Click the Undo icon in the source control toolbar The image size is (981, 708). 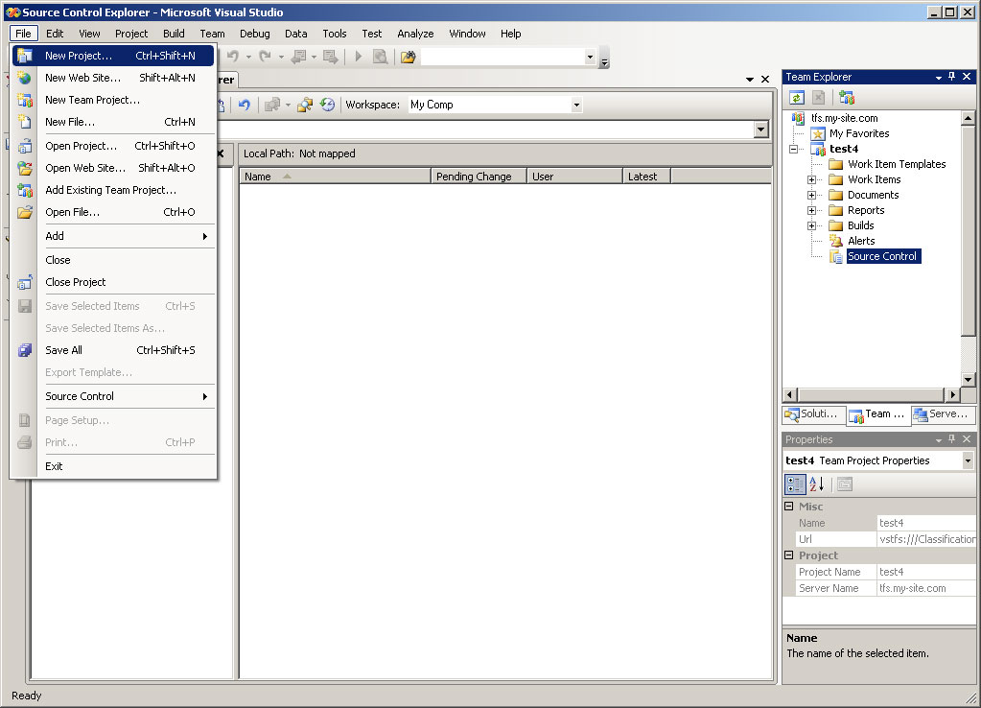click(x=244, y=105)
